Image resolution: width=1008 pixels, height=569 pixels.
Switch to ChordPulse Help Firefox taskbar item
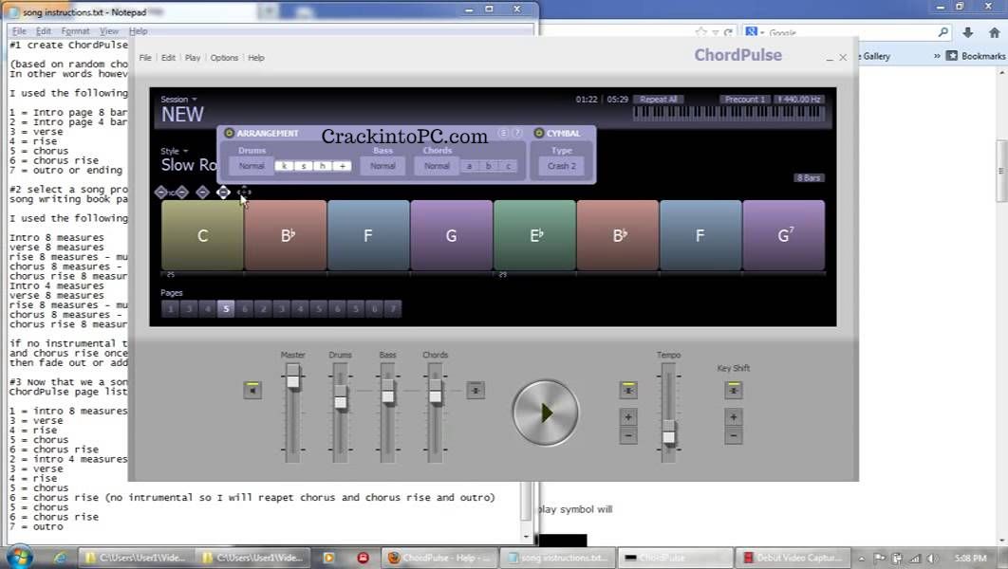(439, 558)
